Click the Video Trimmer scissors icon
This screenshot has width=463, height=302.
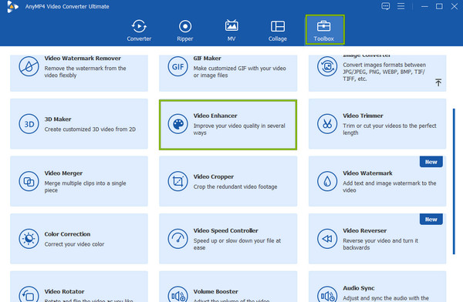pyautogui.click(x=327, y=124)
